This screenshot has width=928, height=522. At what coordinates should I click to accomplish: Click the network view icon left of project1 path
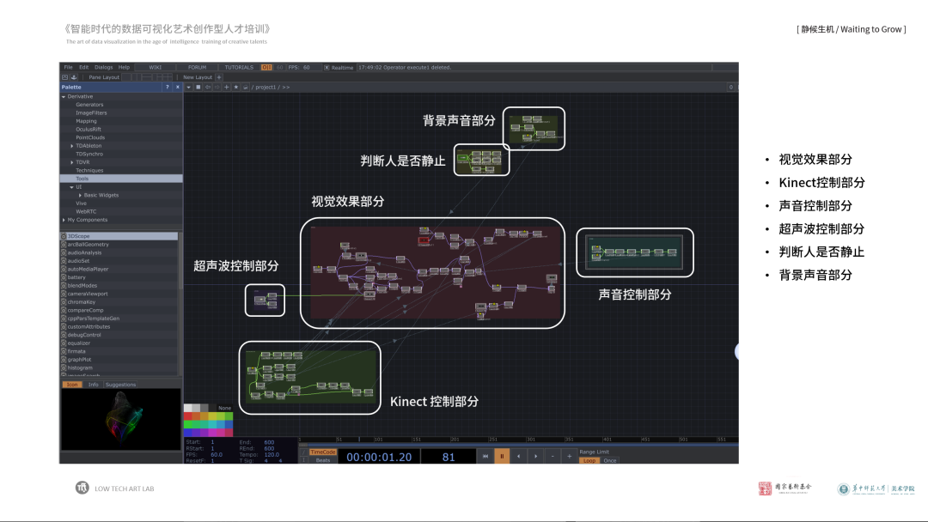pyautogui.click(x=246, y=87)
